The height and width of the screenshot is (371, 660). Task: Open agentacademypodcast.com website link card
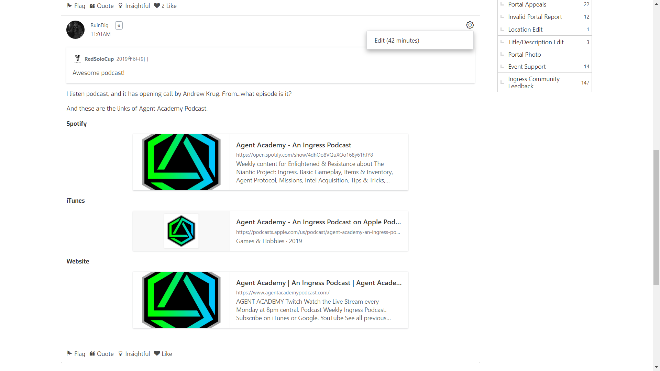point(318,283)
